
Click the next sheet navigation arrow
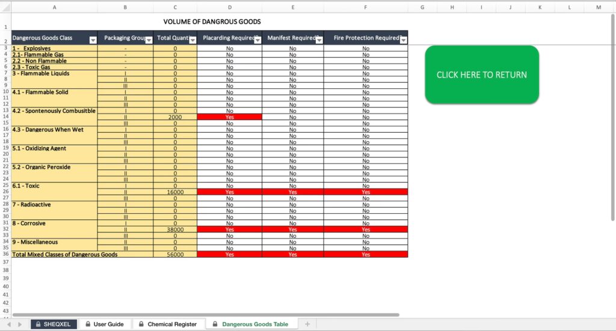click(x=20, y=324)
